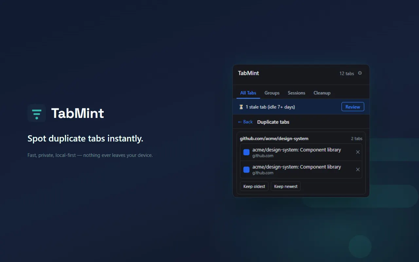Click the large TabMint brand name
419x262 pixels.
[x=78, y=113]
